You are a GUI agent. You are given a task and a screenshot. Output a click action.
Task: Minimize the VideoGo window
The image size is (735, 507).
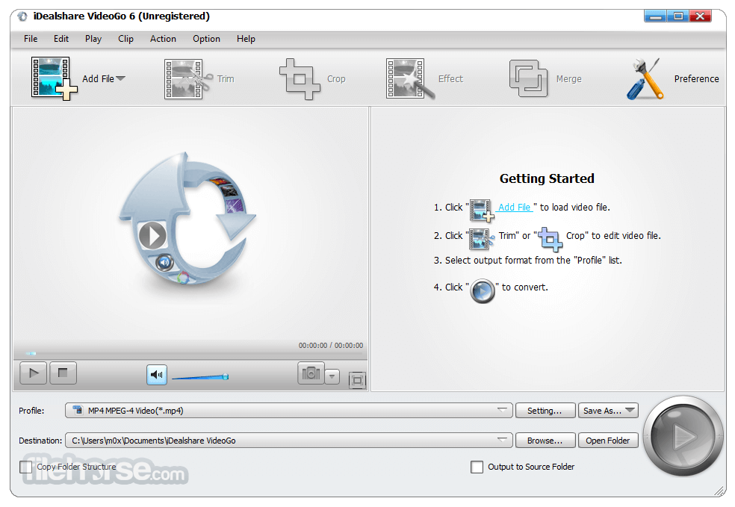point(656,16)
